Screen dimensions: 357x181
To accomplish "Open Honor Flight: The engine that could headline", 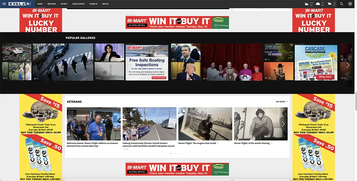I will click(x=197, y=143).
